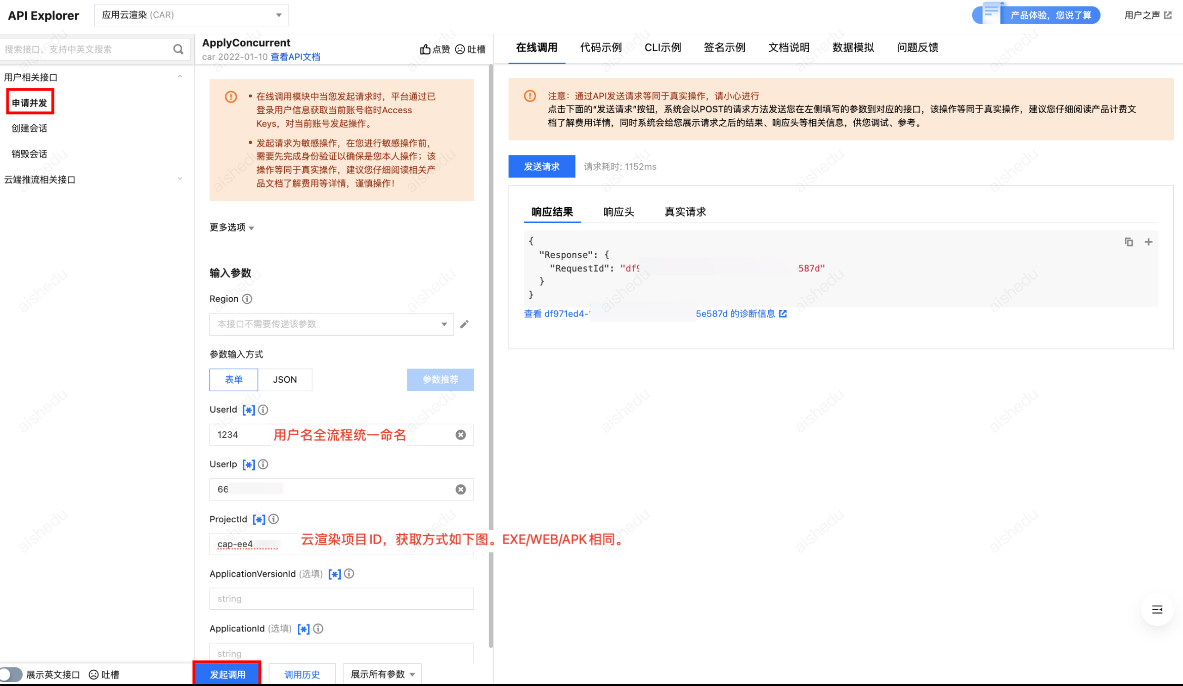Open the 应用云渲染 (CAR) product dropdown
Screen dimensions: 1183x686
point(191,15)
